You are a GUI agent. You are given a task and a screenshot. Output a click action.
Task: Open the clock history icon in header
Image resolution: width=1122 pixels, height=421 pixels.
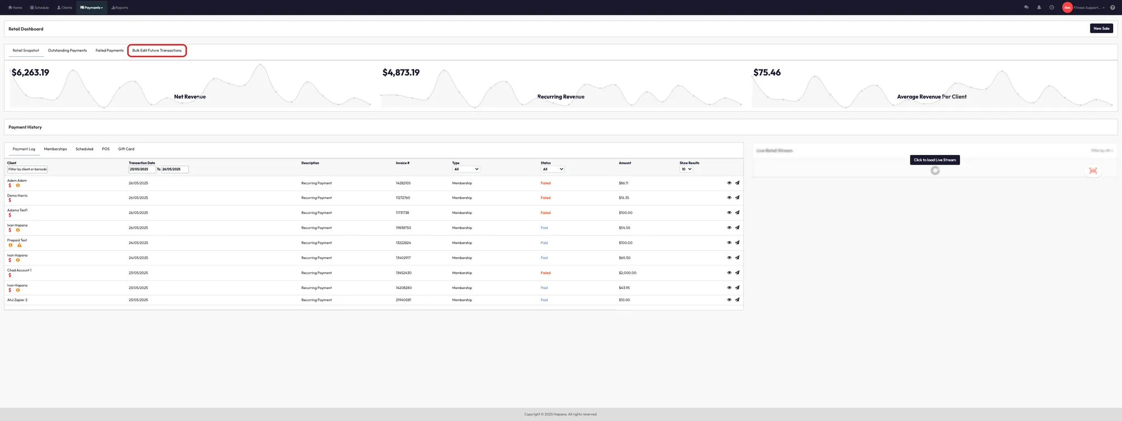tap(1051, 8)
